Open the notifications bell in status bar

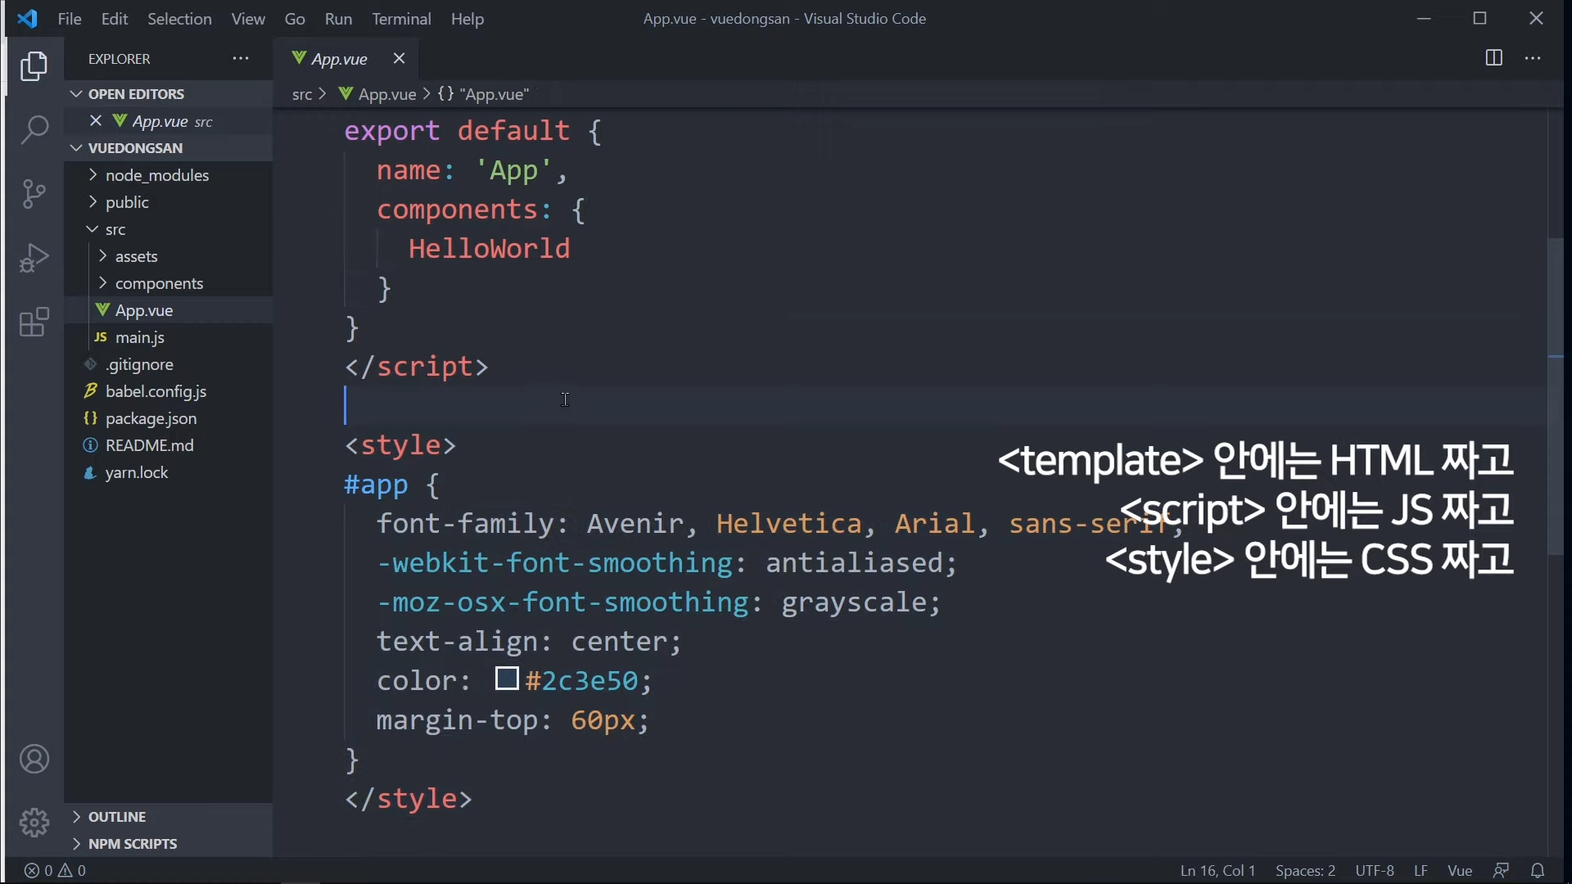click(x=1538, y=871)
